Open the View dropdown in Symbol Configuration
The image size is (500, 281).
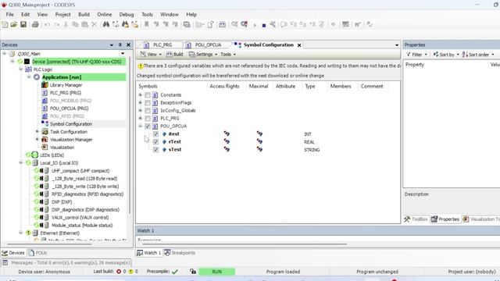click(x=151, y=55)
